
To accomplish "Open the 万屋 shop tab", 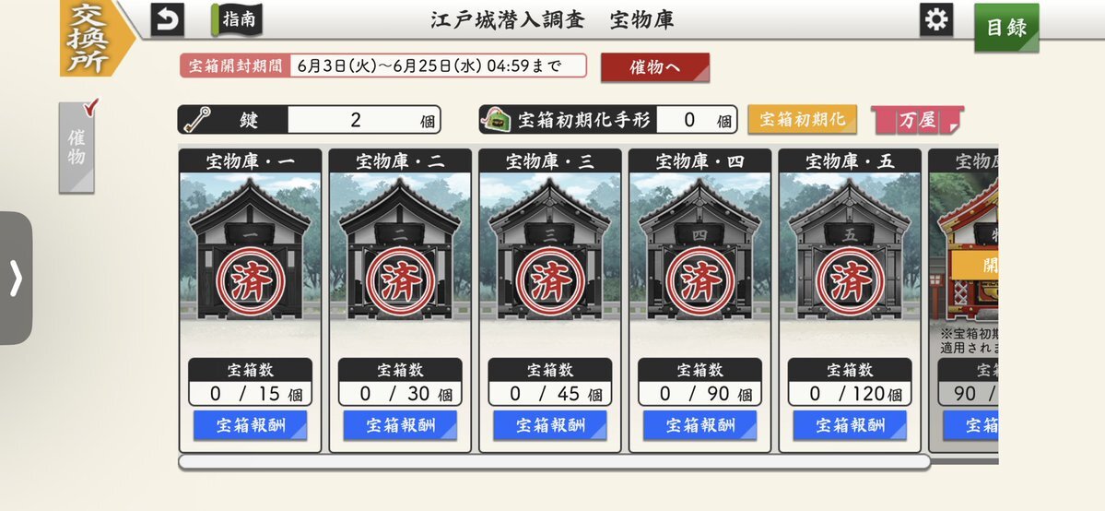I will point(917,120).
